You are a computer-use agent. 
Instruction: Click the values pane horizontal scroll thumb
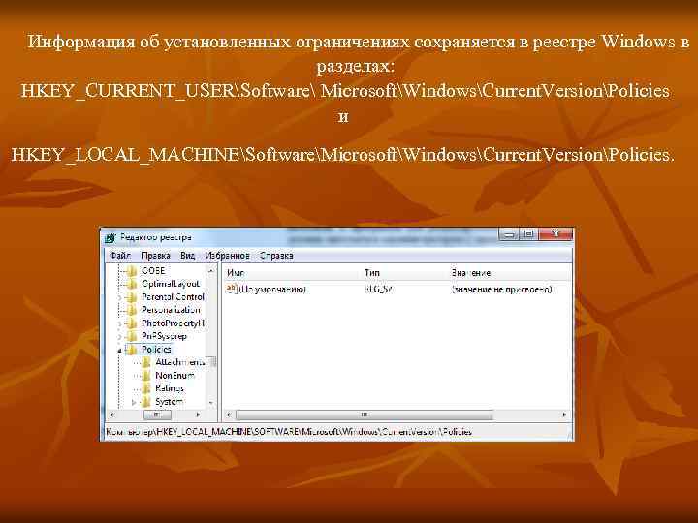point(365,415)
